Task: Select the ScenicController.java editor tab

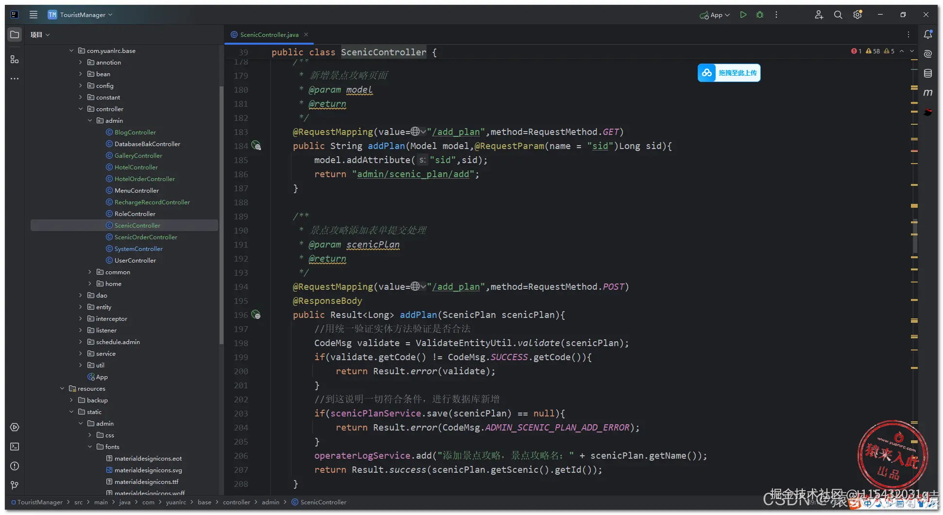Action: tap(269, 34)
